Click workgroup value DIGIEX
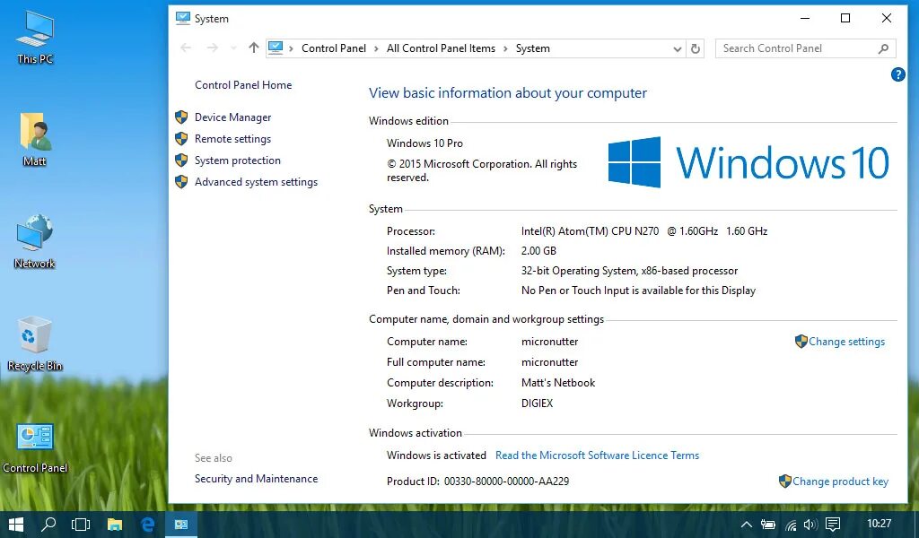Image resolution: width=919 pixels, height=538 pixels. 537,403
